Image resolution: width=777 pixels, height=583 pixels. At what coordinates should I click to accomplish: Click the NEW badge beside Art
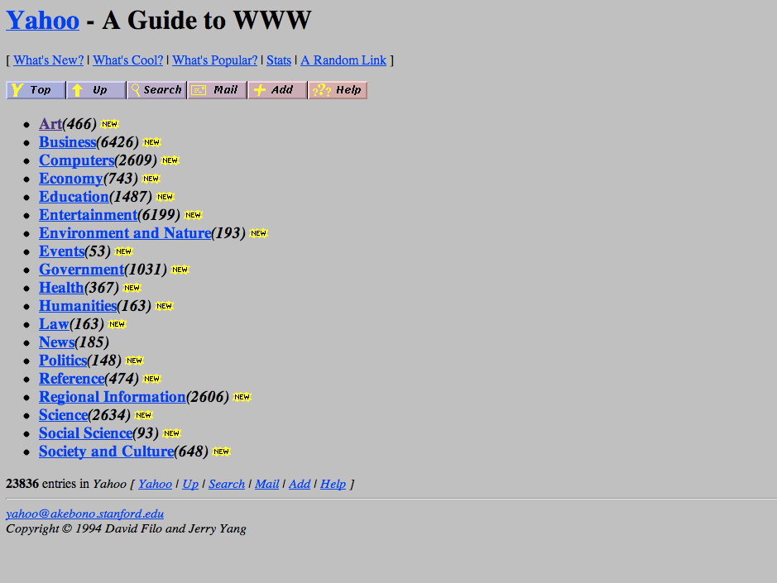click(109, 124)
